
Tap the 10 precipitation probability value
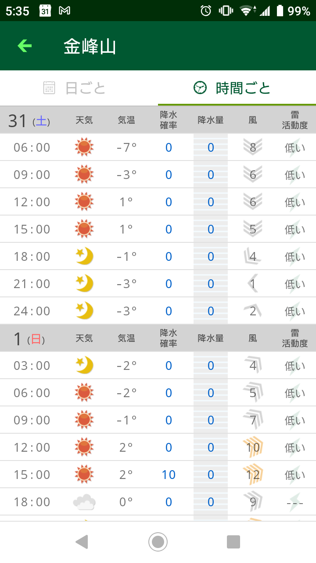169,475
